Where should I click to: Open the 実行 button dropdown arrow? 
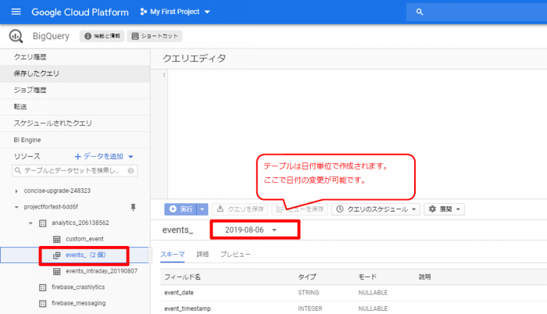coord(202,209)
